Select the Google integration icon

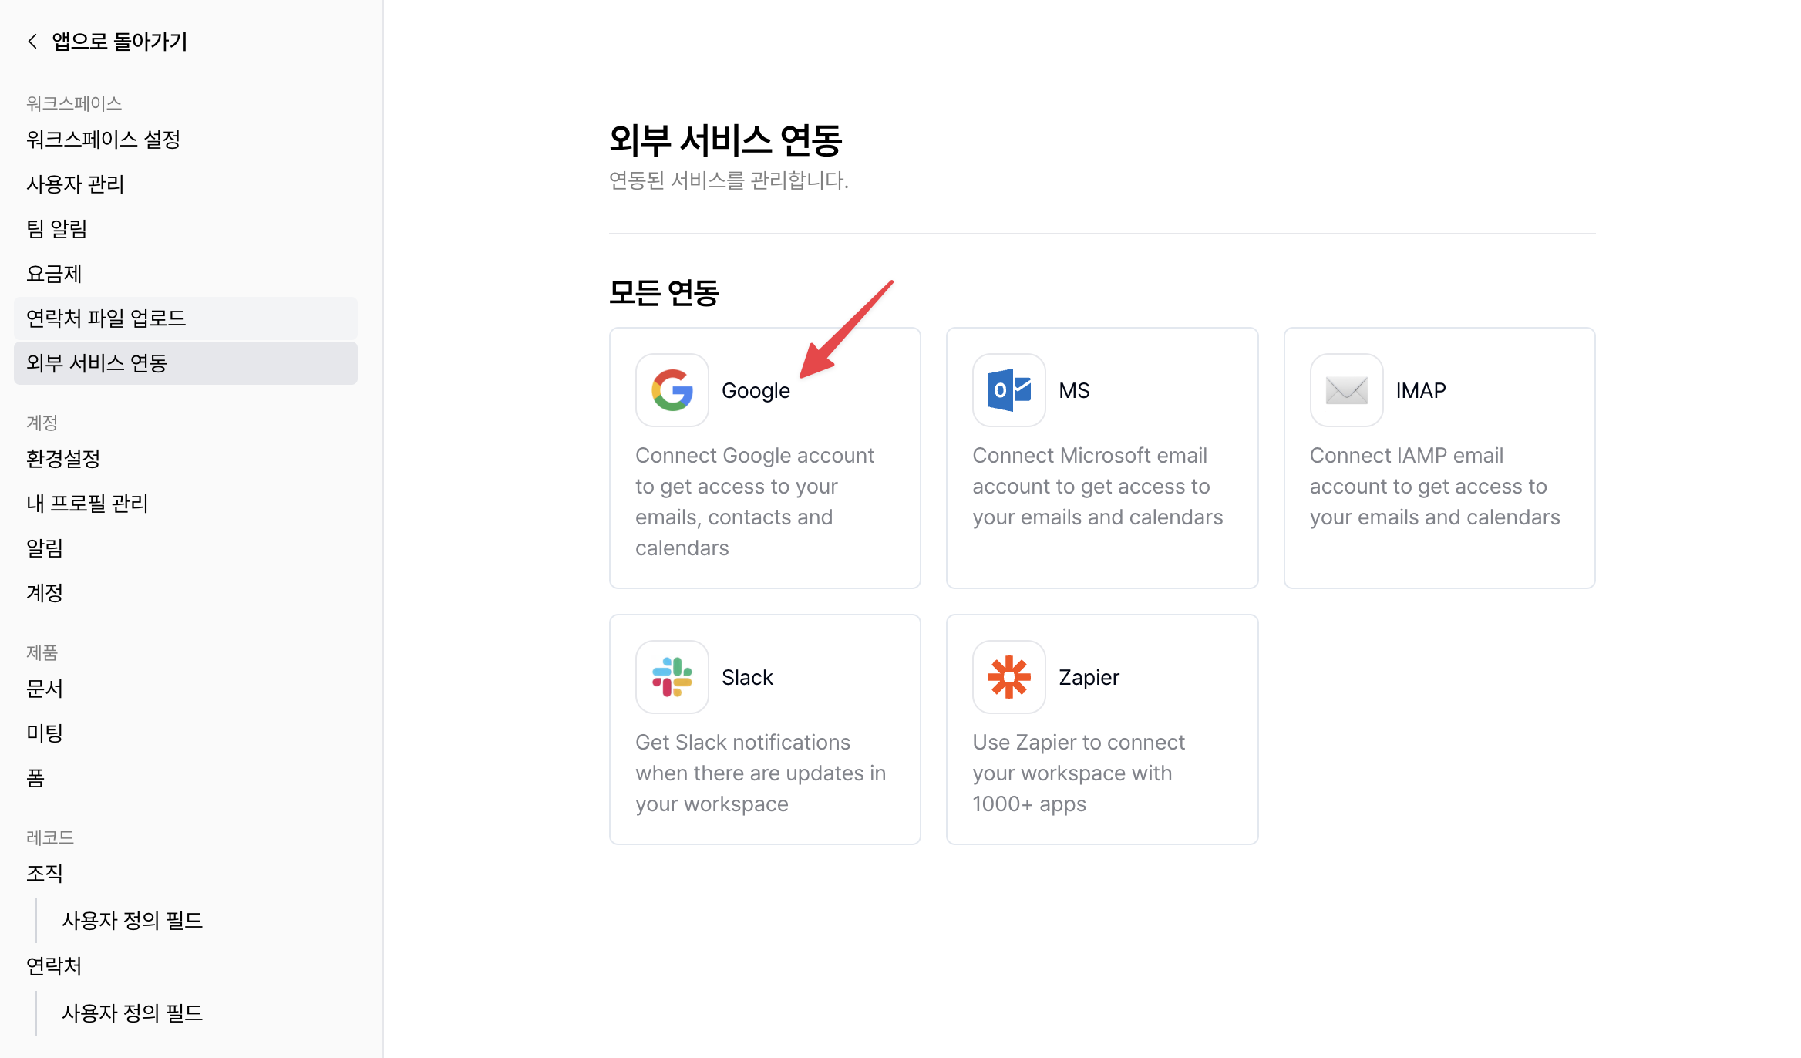pos(672,390)
